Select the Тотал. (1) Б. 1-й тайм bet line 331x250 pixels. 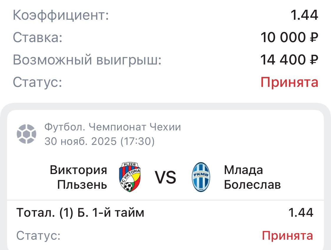pos(80,212)
